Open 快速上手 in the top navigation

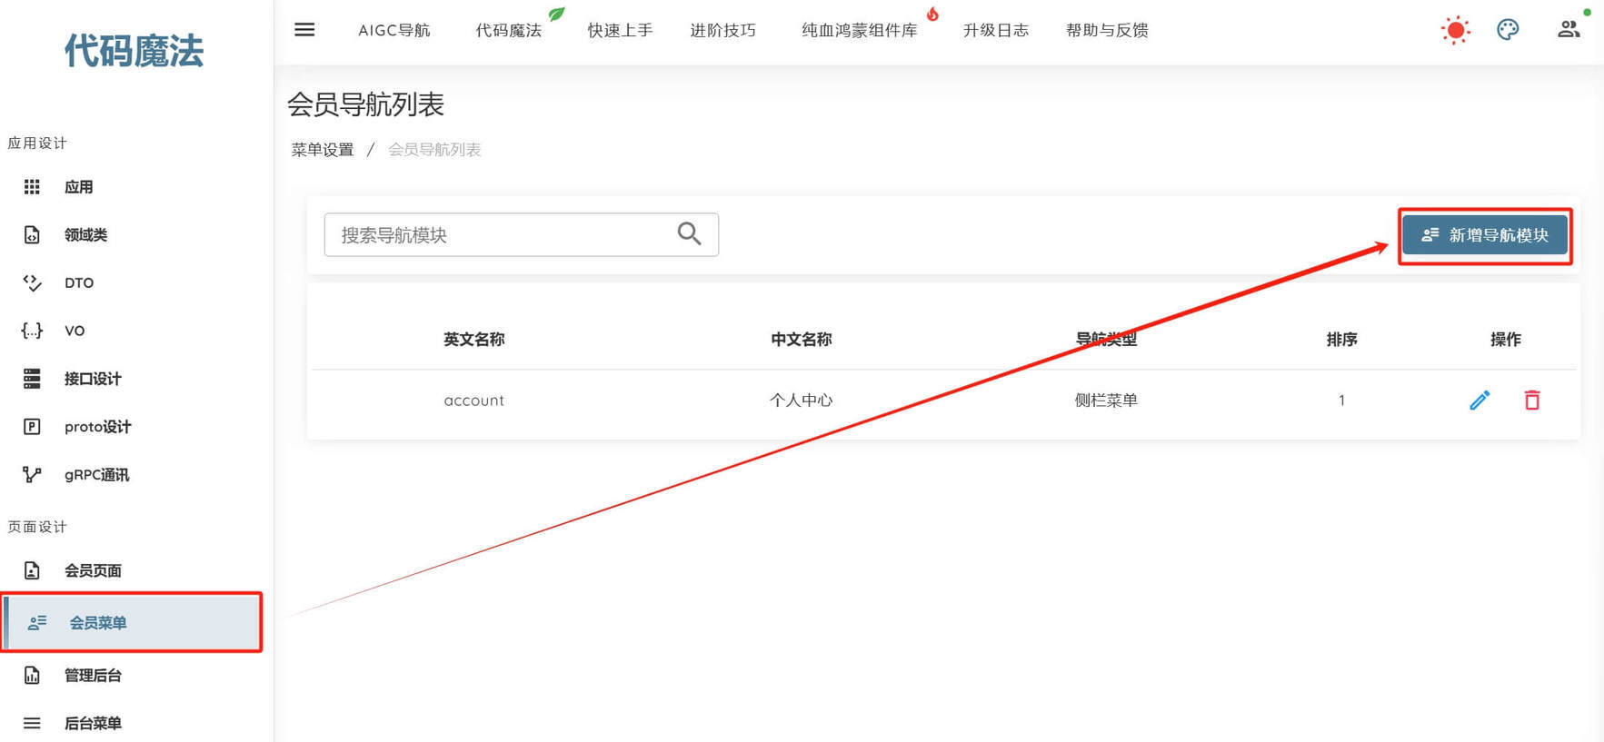(620, 30)
